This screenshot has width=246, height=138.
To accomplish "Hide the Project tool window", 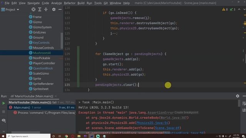I will tap(60, 10).
